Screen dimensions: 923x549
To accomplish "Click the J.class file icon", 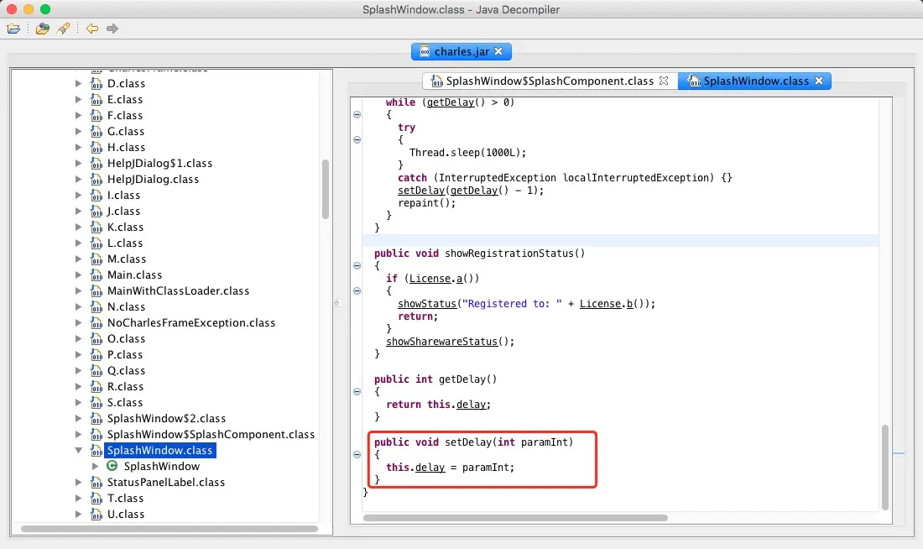I will 96,211.
